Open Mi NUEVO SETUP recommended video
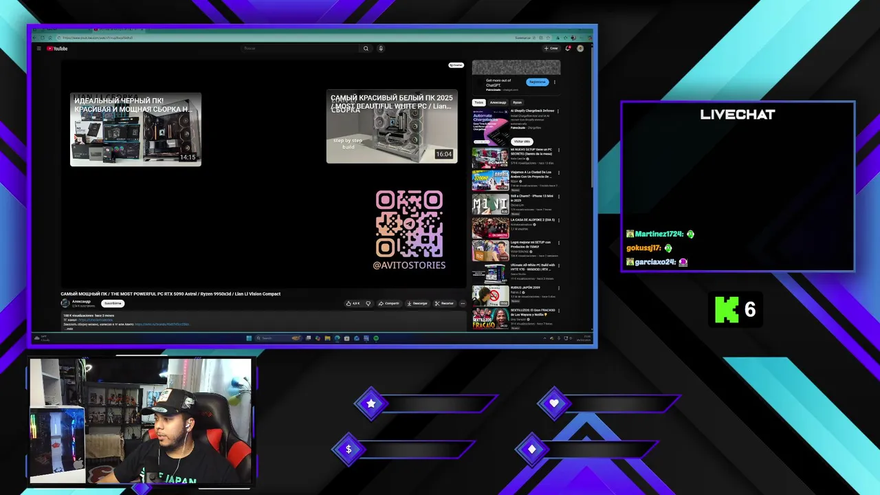 tap(490, 159)
